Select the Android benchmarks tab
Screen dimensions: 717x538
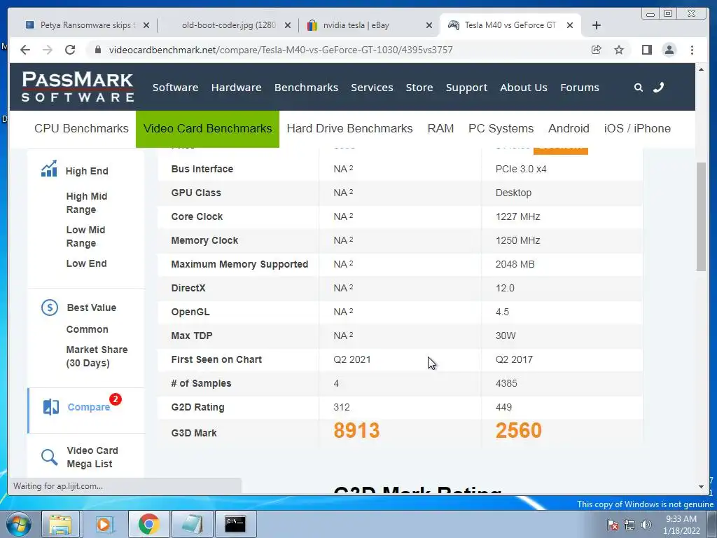coord(569,129)
